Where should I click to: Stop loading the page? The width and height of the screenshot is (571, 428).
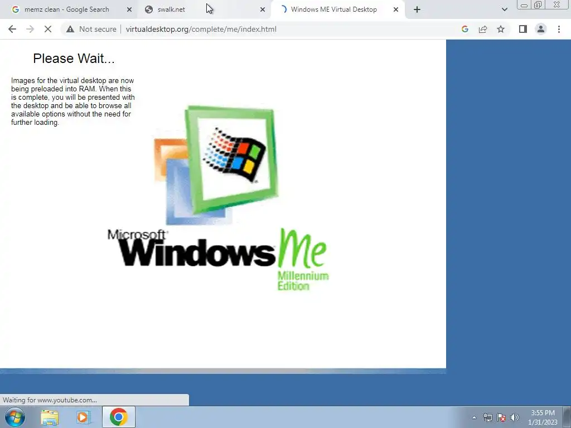48,29
